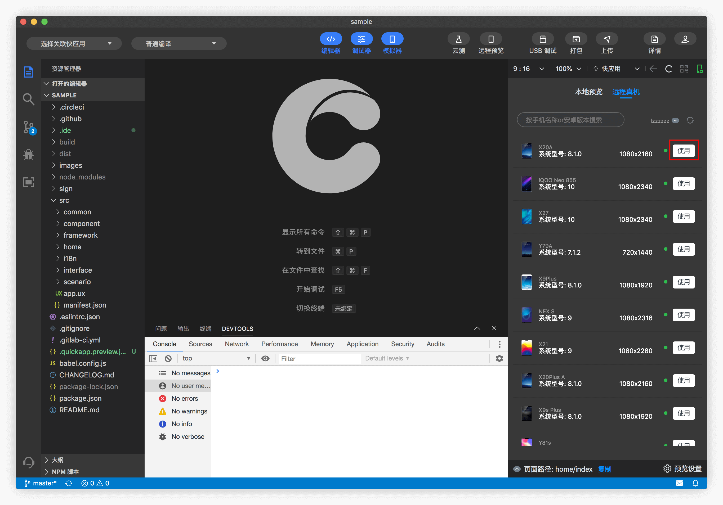Open the Debug bug icon panel

point(29,154)
